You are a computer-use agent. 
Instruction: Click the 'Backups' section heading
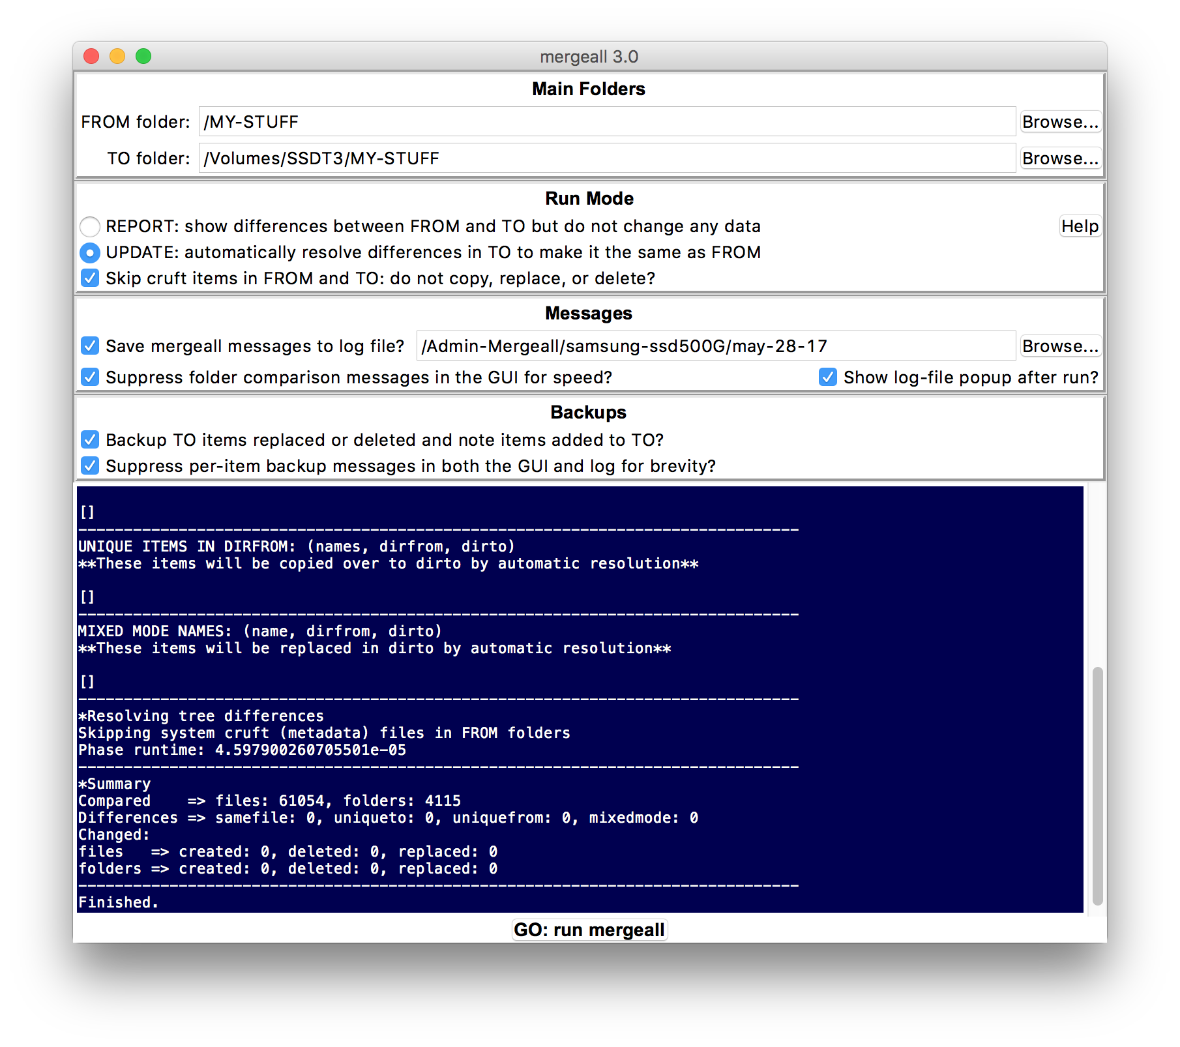(589, 413)
